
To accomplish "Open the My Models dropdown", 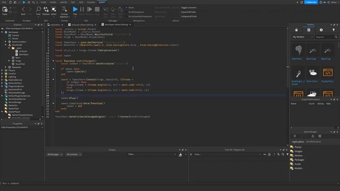I will point(302,37).
